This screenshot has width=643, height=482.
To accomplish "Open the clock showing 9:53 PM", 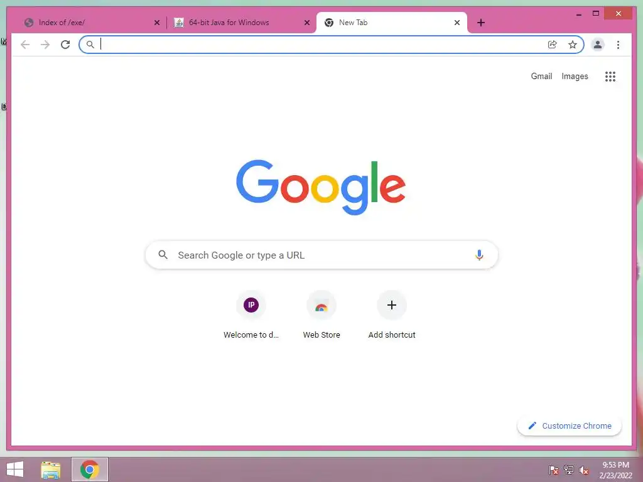I will [615, 470].
